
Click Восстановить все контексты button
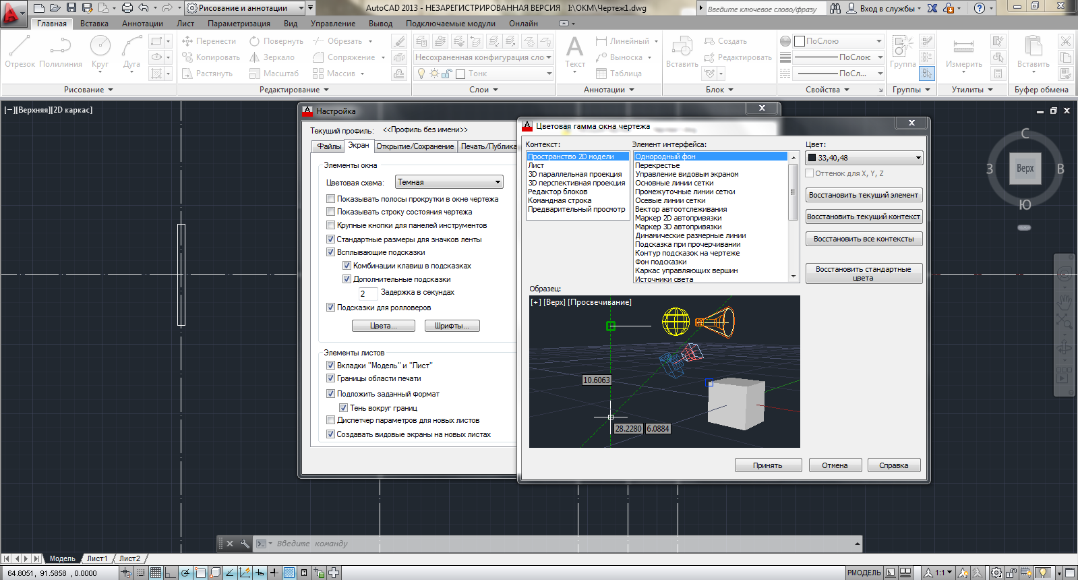point(863,239)
